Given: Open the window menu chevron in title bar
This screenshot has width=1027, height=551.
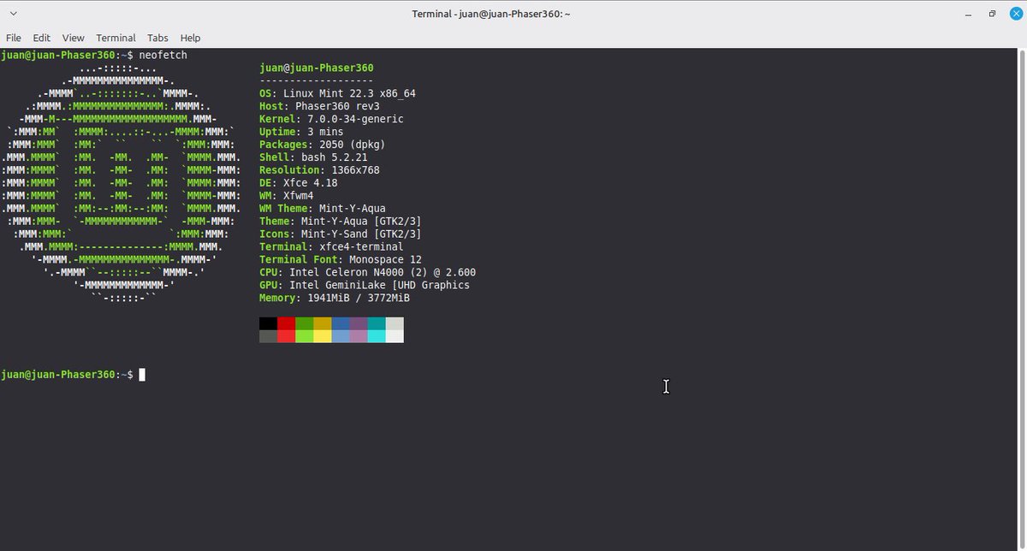Looking at the screenshot, I should click(x=15, y=14).
